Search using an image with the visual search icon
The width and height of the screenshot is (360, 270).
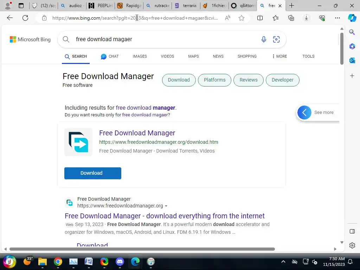point(276,39)
